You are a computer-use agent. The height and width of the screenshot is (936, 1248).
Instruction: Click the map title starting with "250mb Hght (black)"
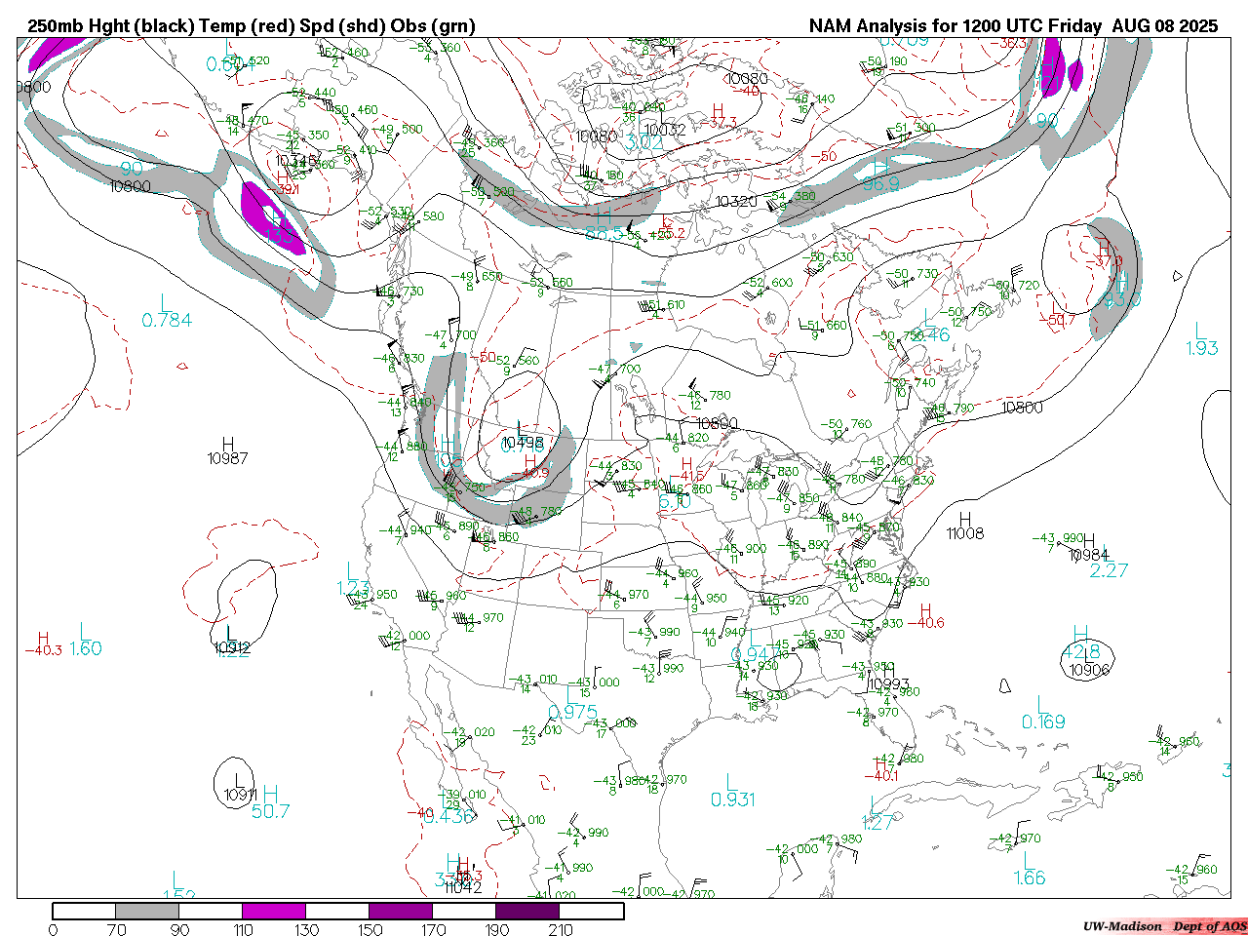pyautogui.click(x=252, y=26)
